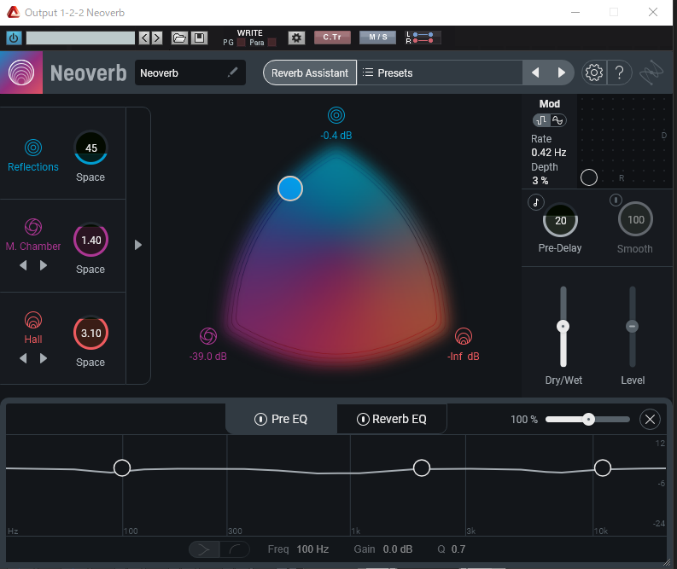677x569 pixels.
Task: Click the Freq 100 Hz value
Action: (x=312, y=549)
